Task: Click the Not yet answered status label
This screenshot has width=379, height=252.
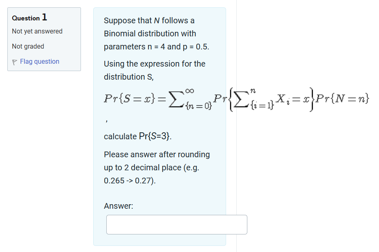Action: pyautogui.click(x=37, y=31)
